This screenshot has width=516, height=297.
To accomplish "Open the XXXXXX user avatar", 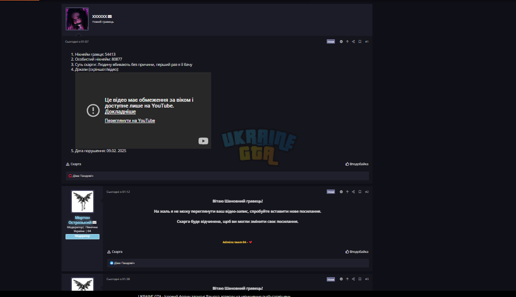I will pos(77,19).
